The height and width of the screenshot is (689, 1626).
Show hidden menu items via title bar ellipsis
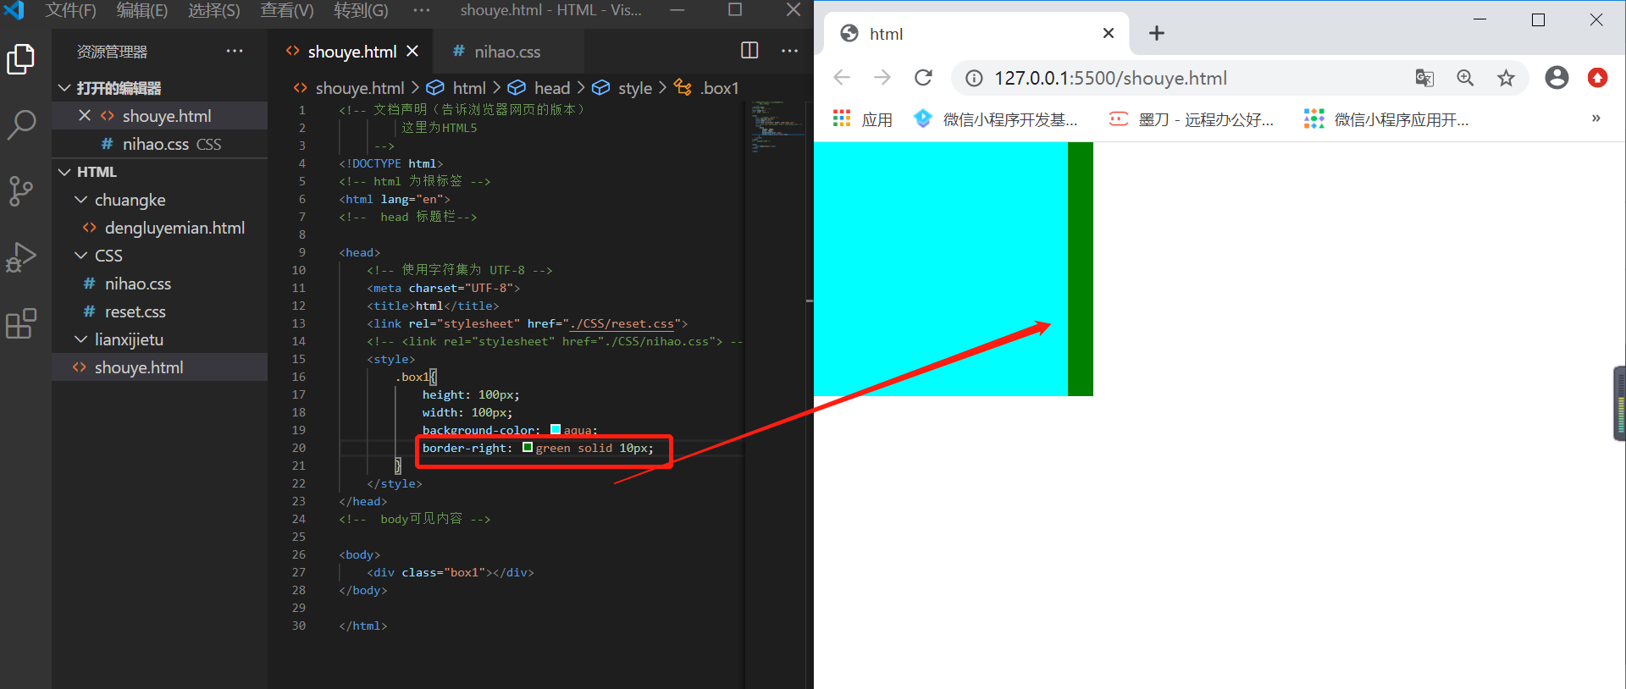click(422, 10)
